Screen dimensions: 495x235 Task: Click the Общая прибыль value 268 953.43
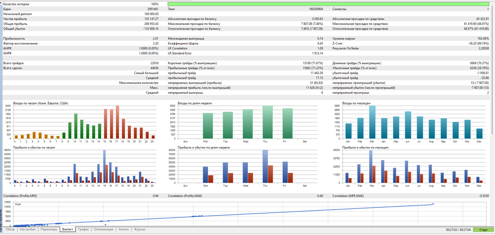point(151,24)
